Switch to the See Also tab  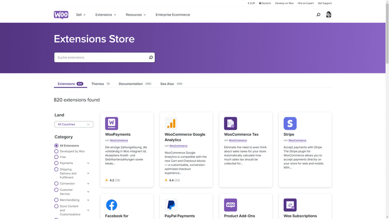point(171,84)
